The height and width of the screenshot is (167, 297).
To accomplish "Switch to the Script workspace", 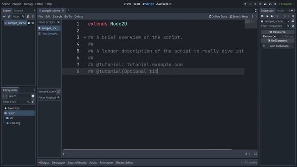I will pyautogui.click(x=148, y=4).
